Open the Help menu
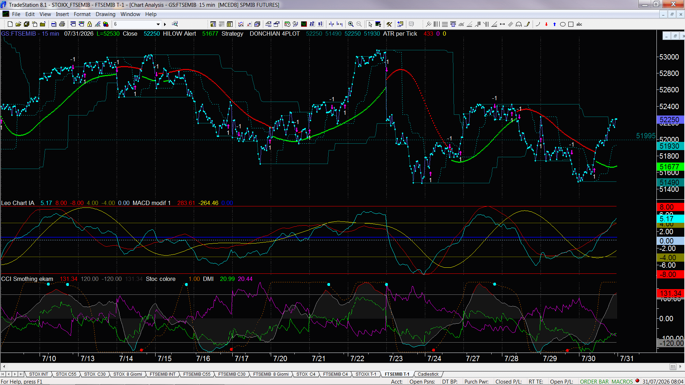This screenshot has width=685, height=385. (151, 14)
